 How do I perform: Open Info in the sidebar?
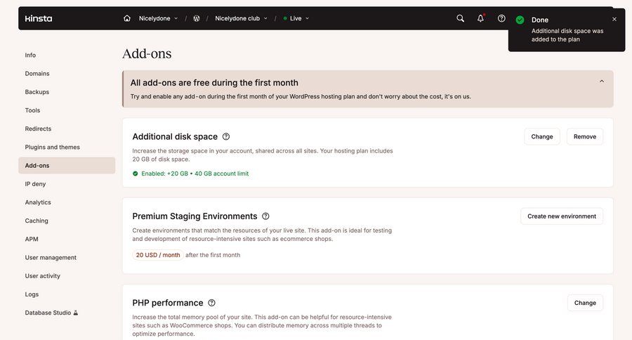click(67, 55)
